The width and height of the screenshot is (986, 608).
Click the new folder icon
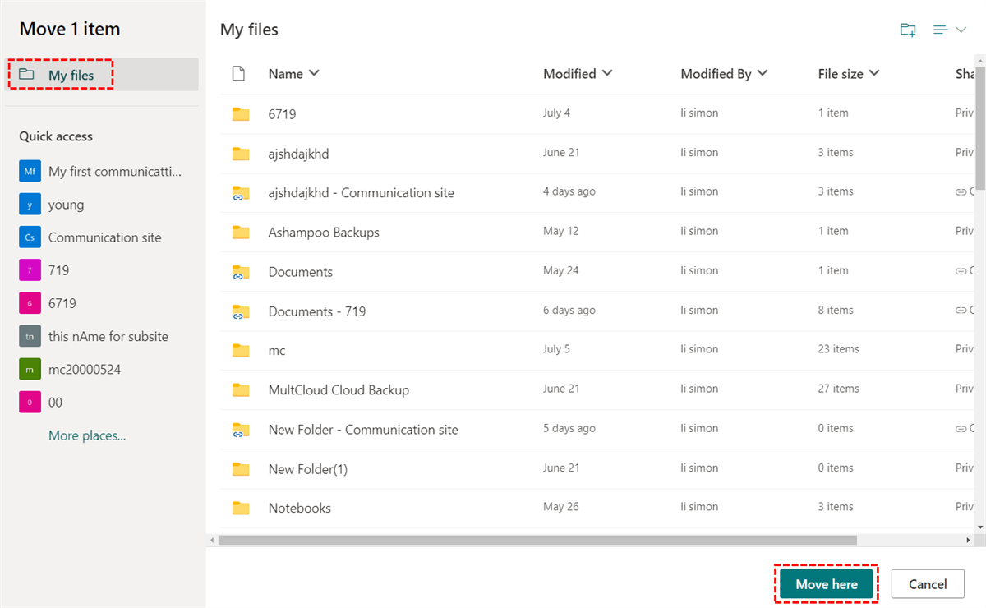(908, 30)
